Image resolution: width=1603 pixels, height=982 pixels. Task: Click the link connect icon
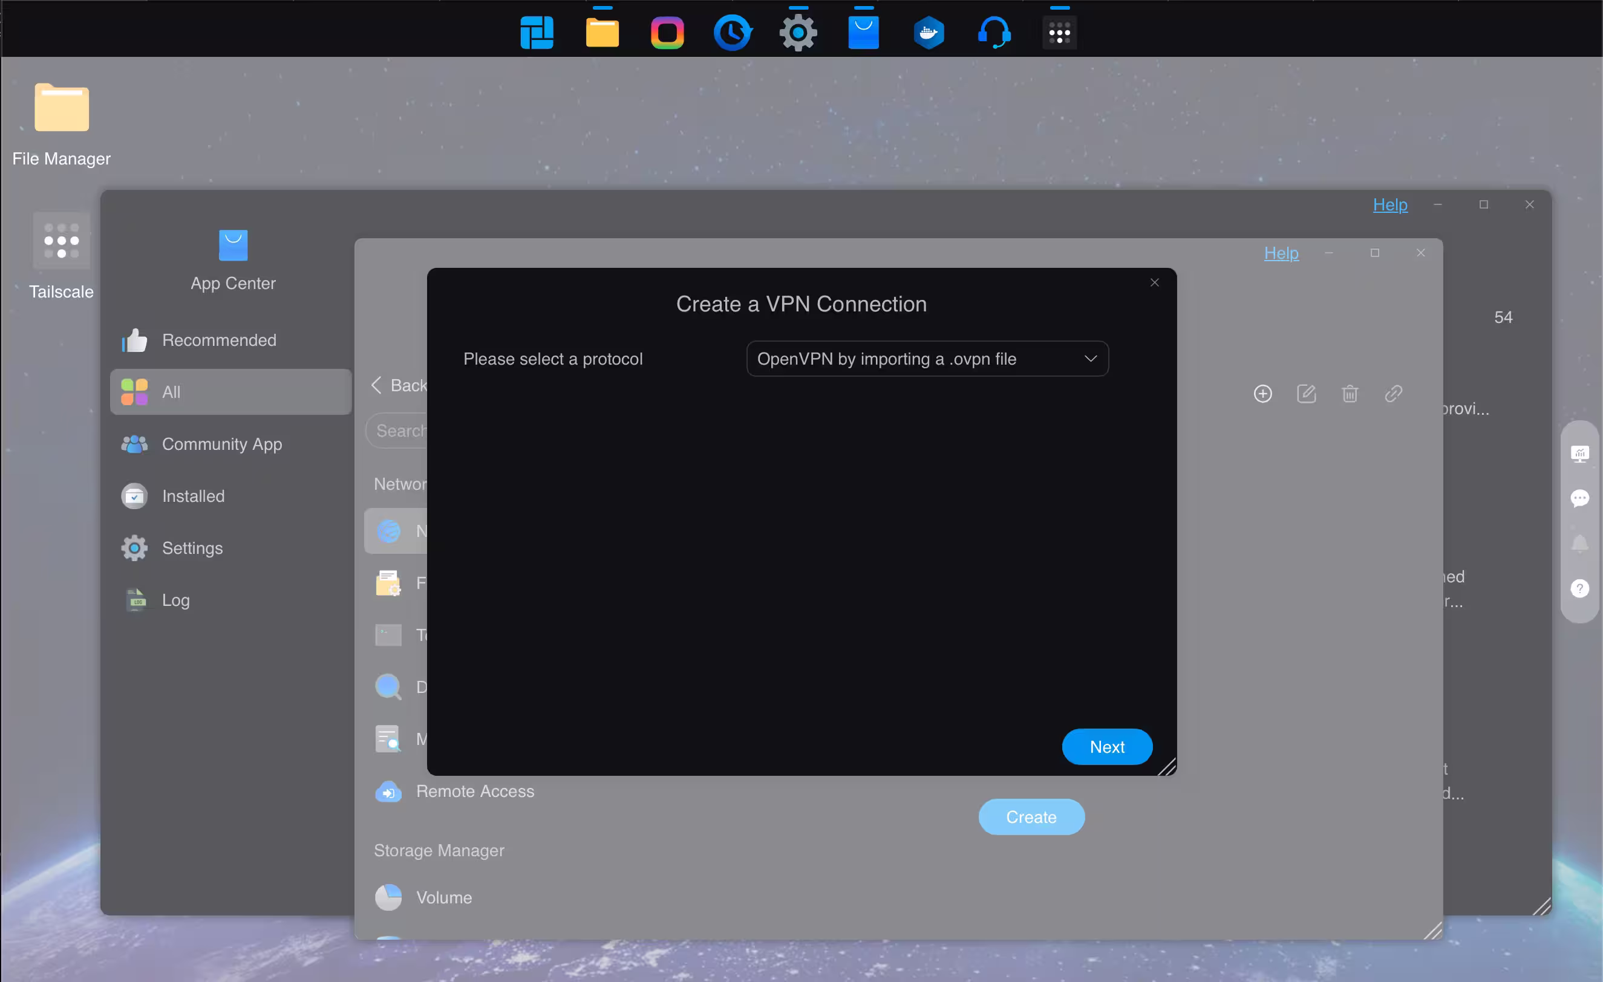pyautogui.click(x=1393, y=394)
